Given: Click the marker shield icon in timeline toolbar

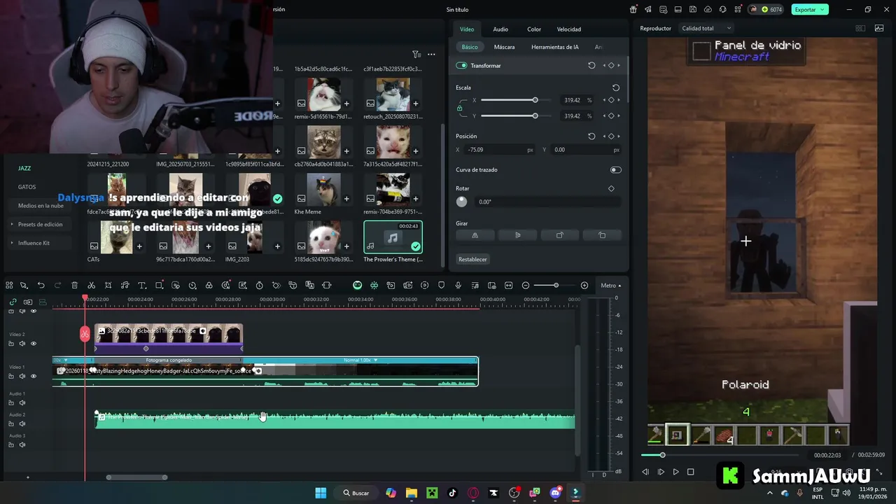Looking at the screenshot, I should [x=441, y=286].
